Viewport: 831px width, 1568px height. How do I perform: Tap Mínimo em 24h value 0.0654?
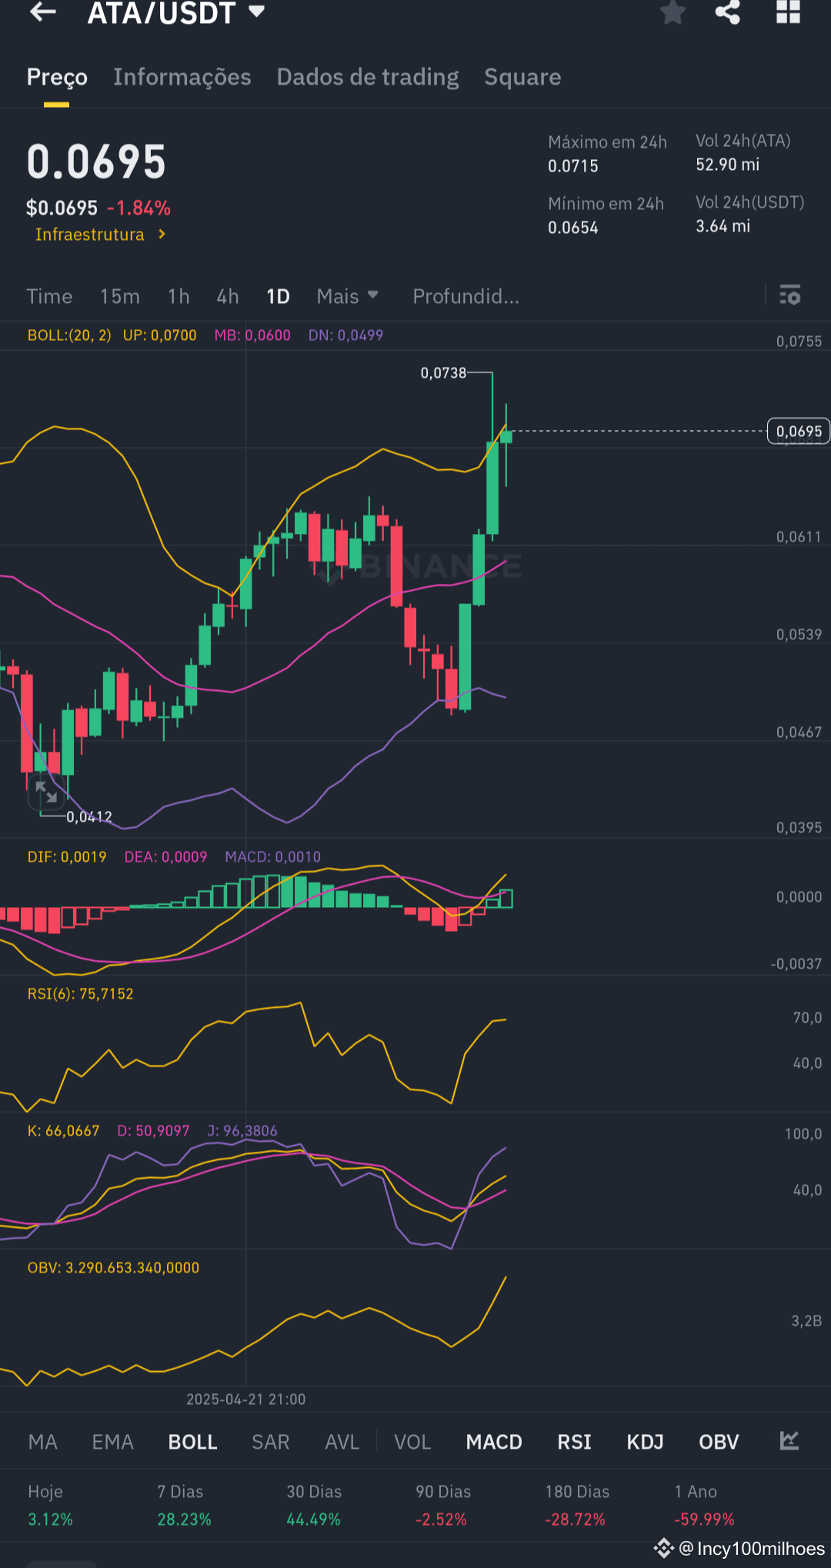click(x=573, y=228)
